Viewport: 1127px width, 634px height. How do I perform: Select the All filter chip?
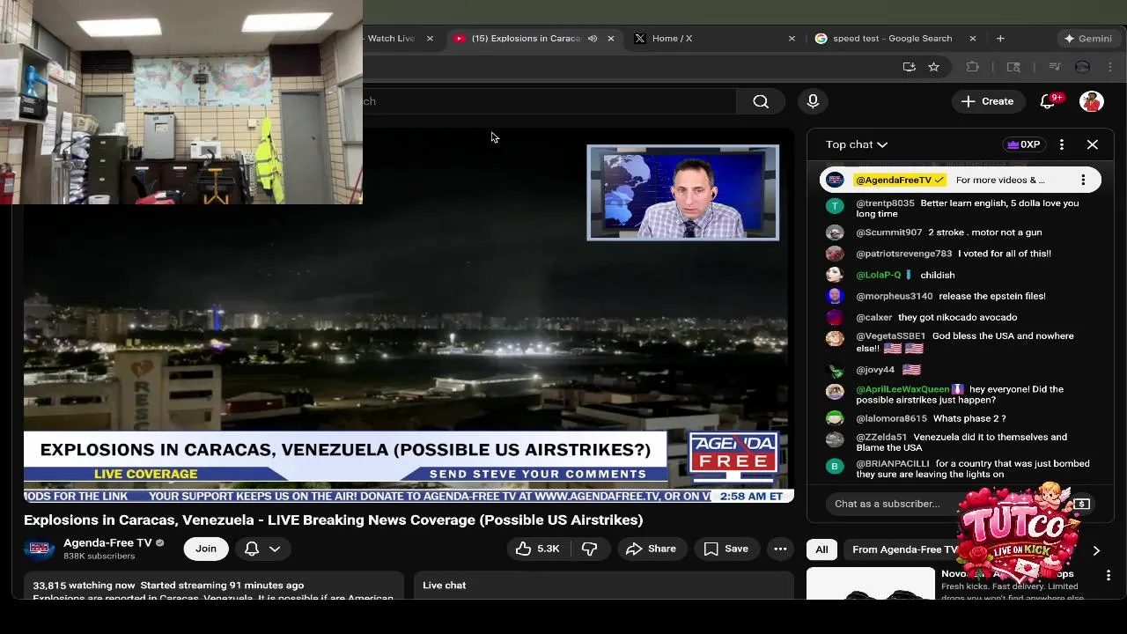click(x=821, y=549)
